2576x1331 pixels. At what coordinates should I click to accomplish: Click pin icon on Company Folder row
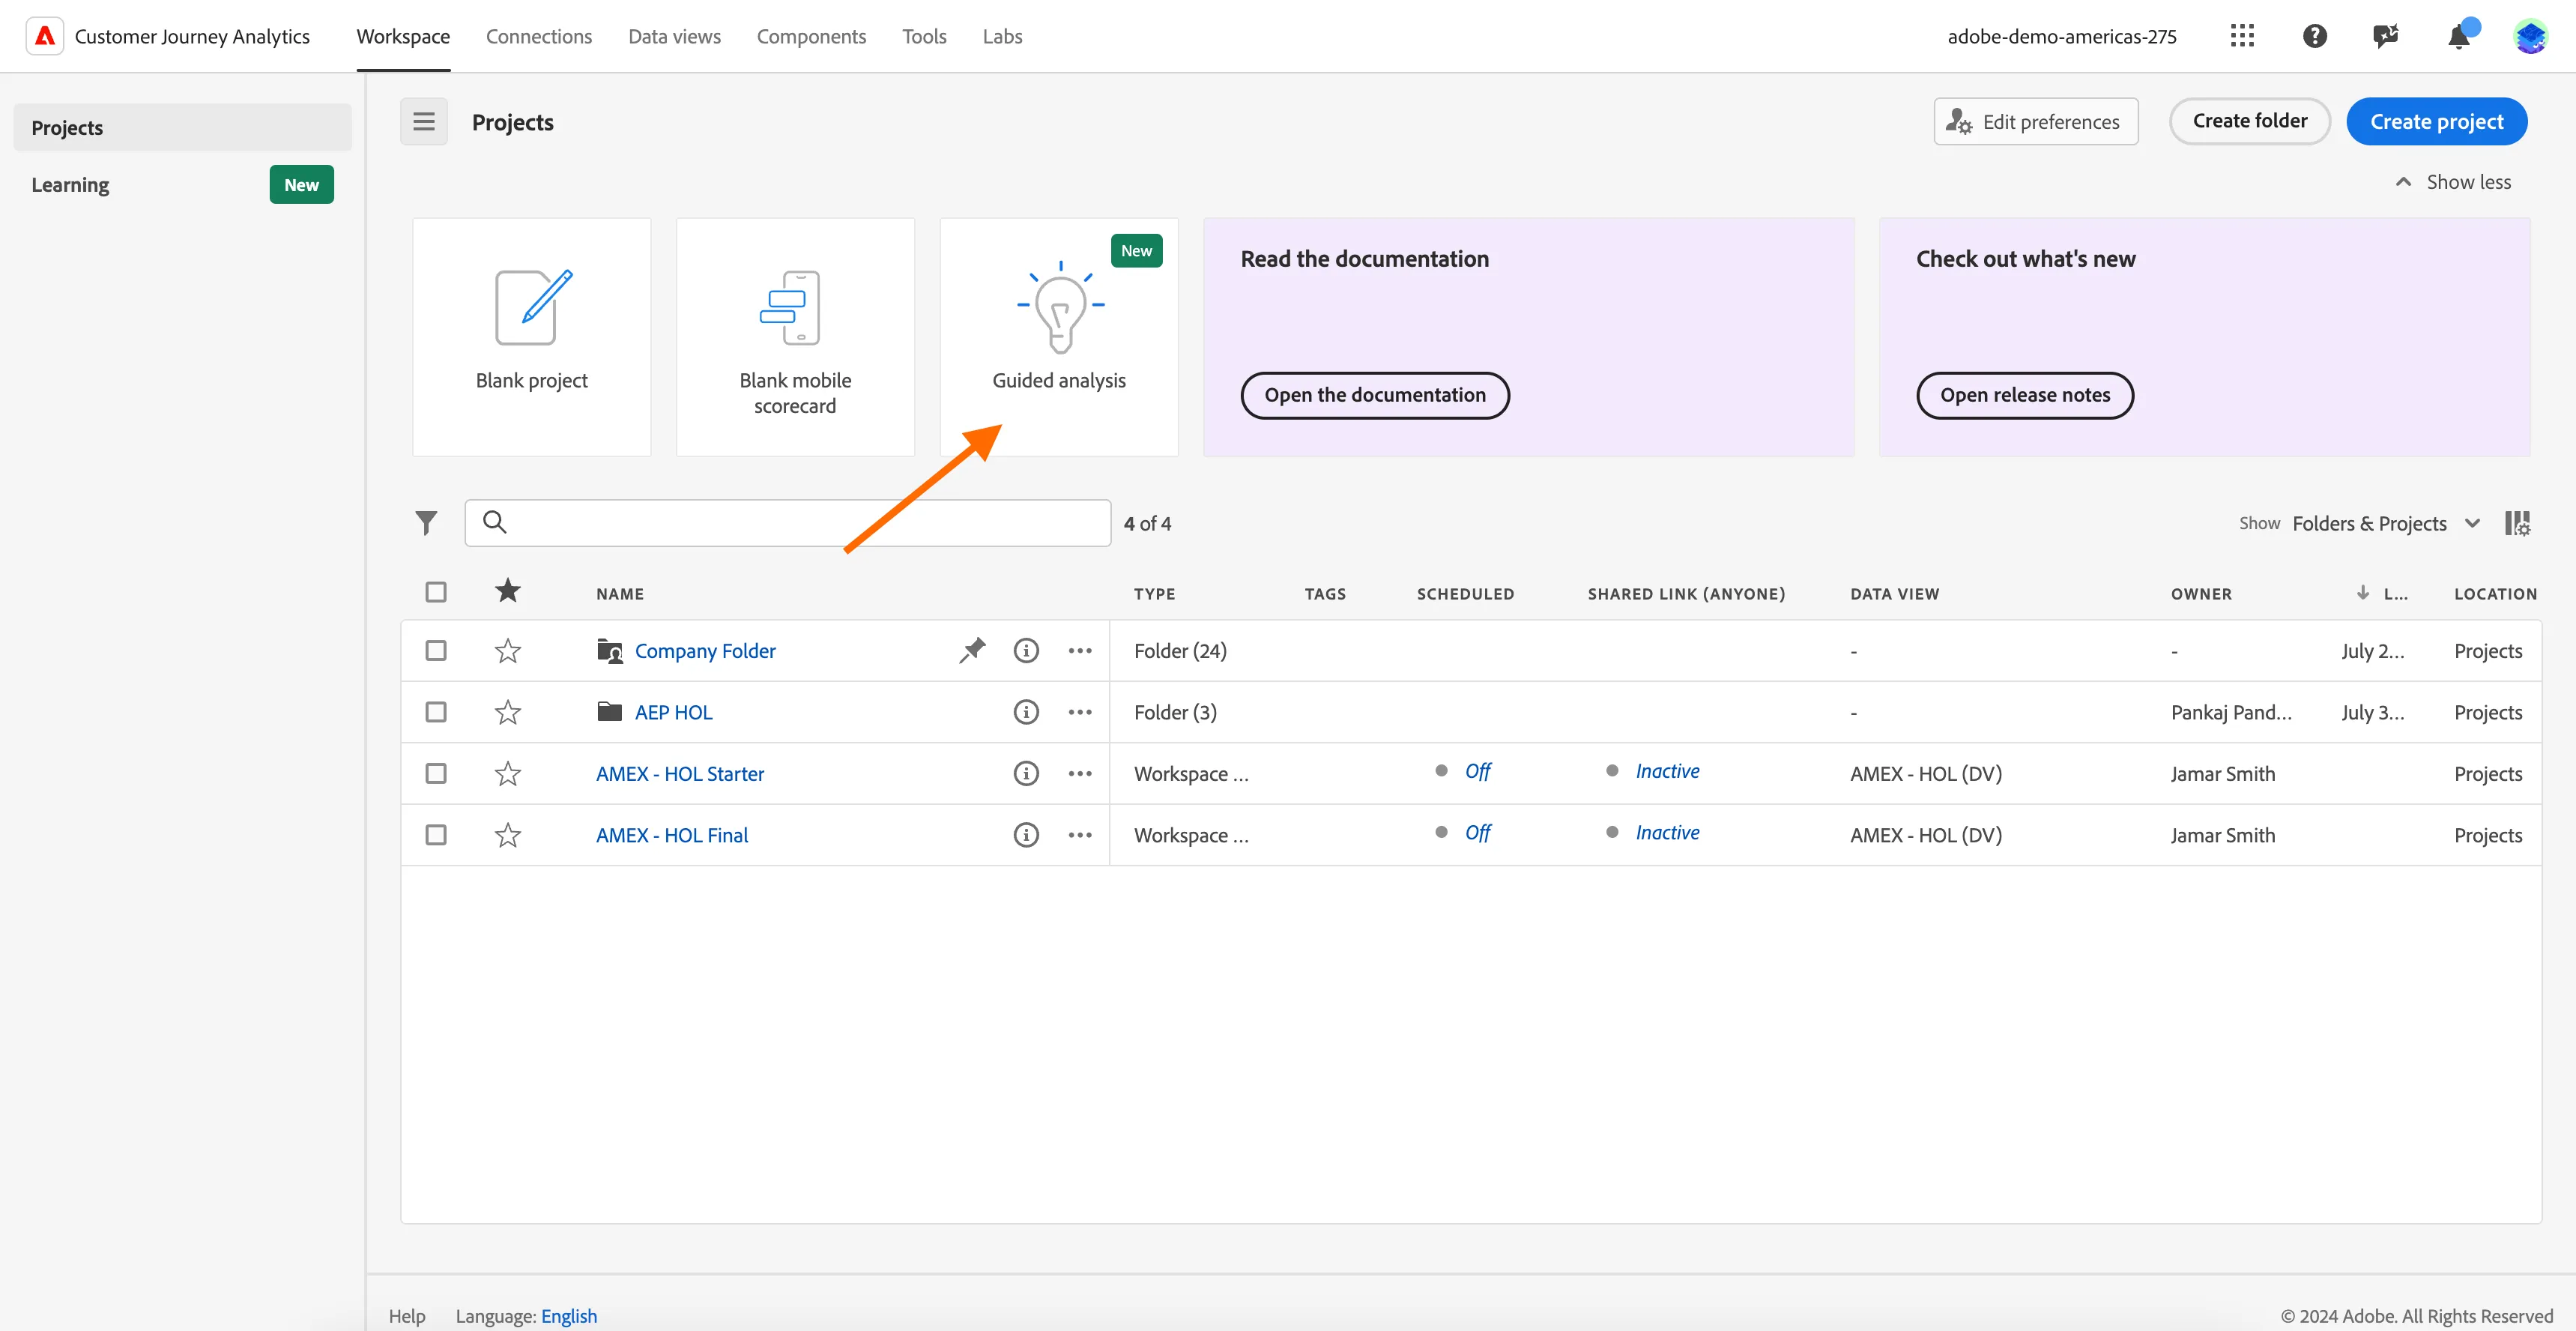click(x=972, y=650)
